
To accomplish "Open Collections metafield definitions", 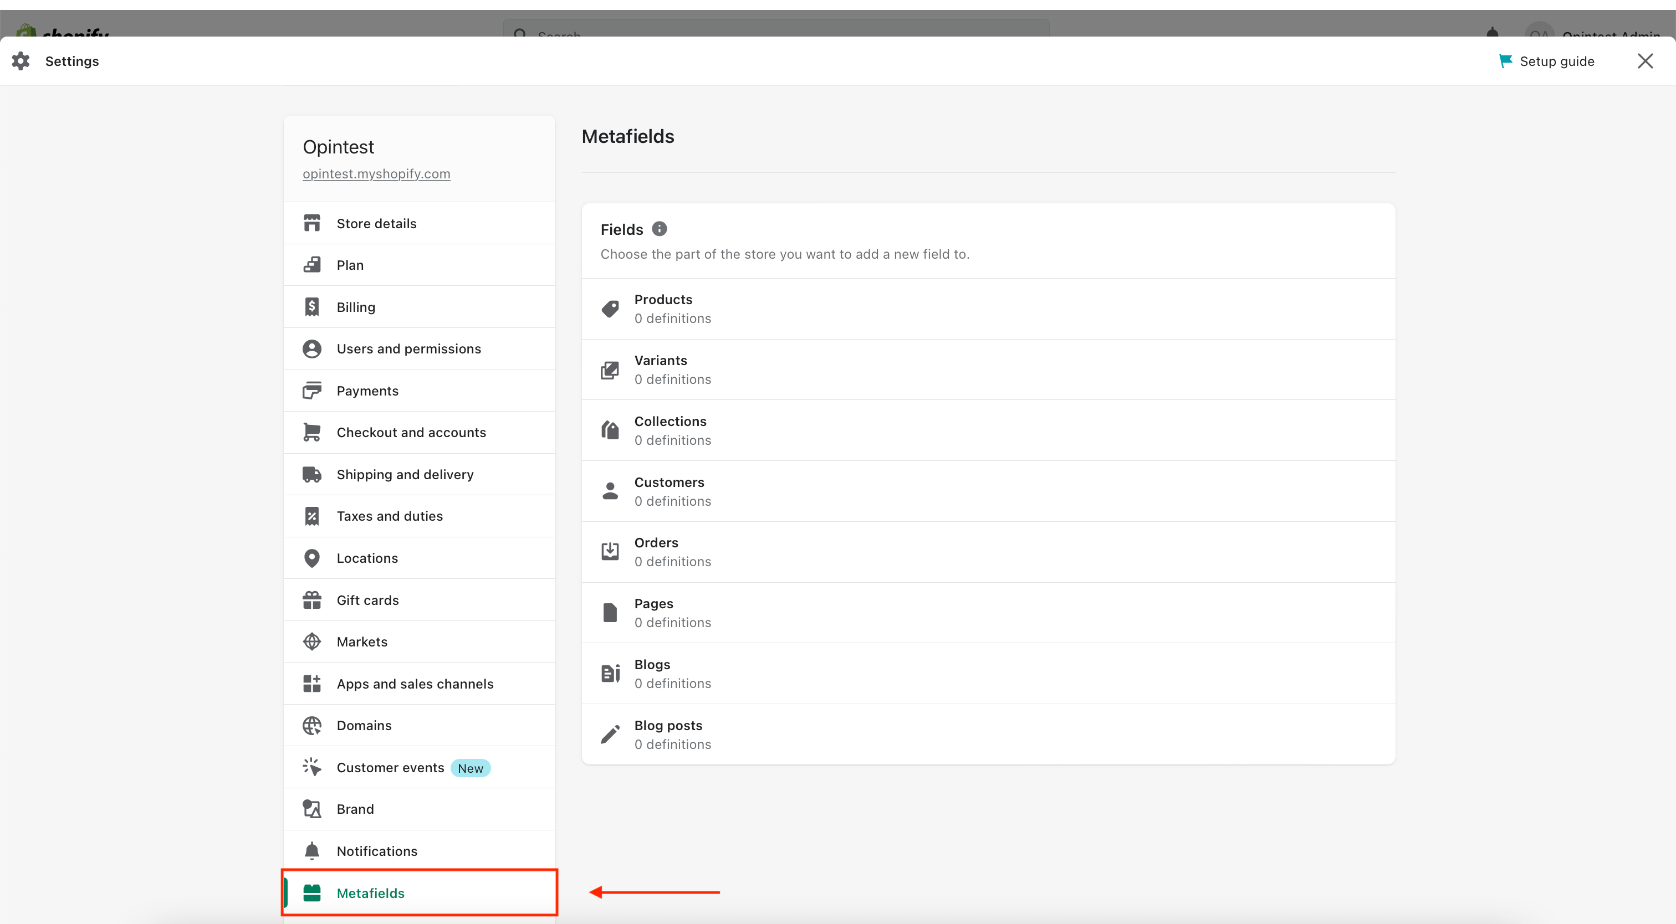I will [988, 430].
